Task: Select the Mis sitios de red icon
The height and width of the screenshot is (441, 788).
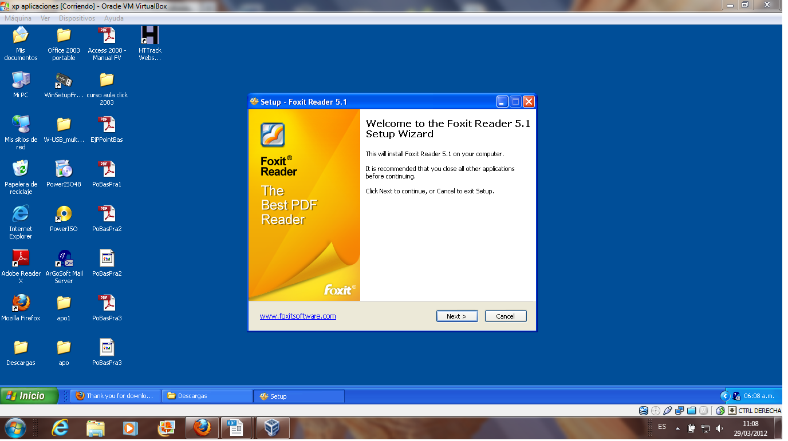Action: [21, 133]
